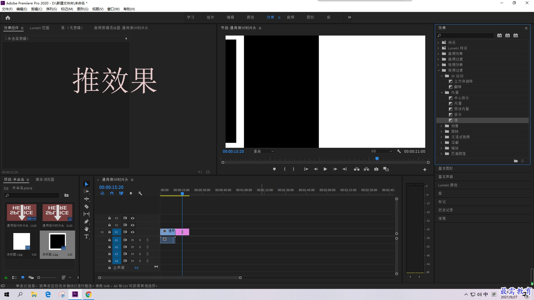Viewport: 534px width, 300px height.
Task: Toggle V3 track output eye
Action: 133,218
